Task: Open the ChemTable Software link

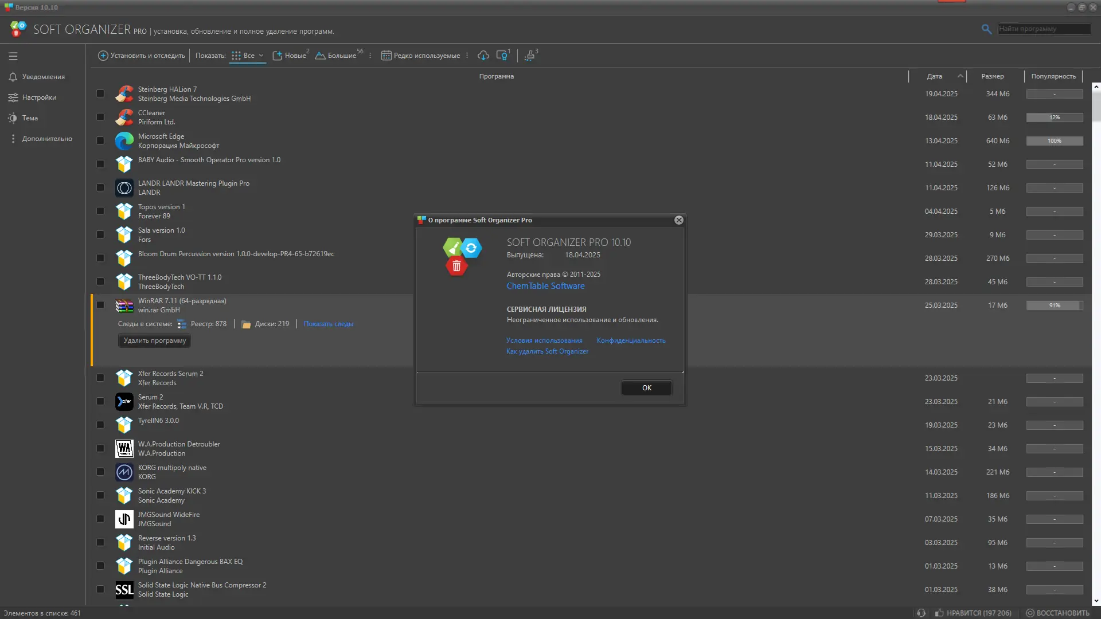Action: click(545, 286)
